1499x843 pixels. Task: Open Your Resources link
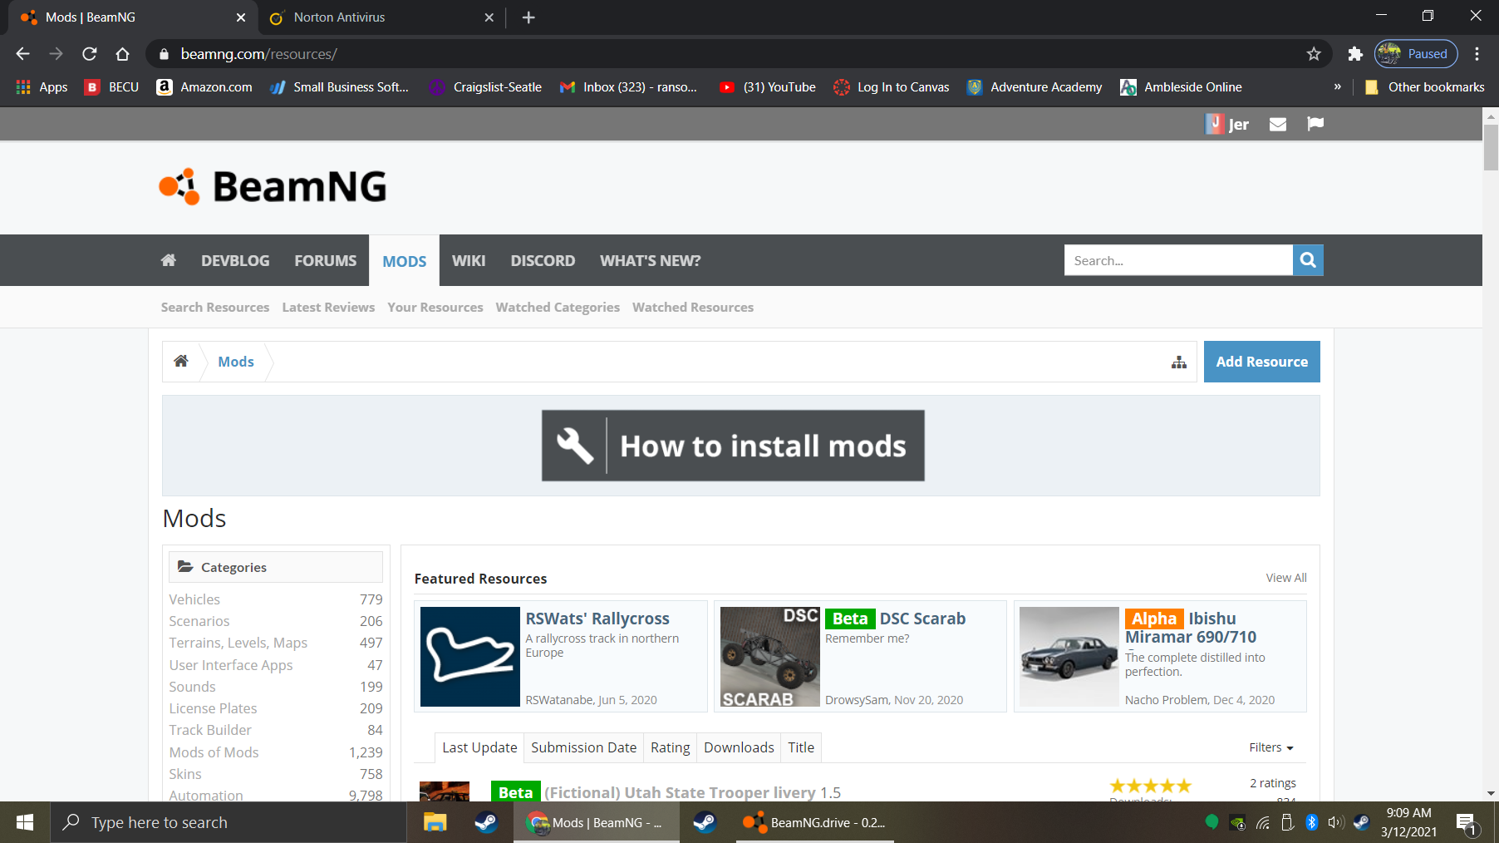[435, 307]
